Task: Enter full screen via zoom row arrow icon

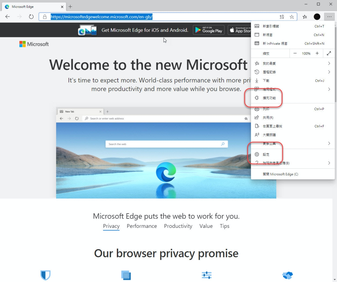Action: coord(329,53)
